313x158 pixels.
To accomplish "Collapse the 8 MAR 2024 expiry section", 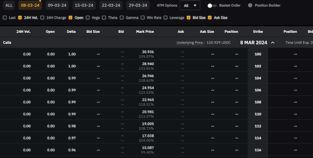I will coord(273,43).
